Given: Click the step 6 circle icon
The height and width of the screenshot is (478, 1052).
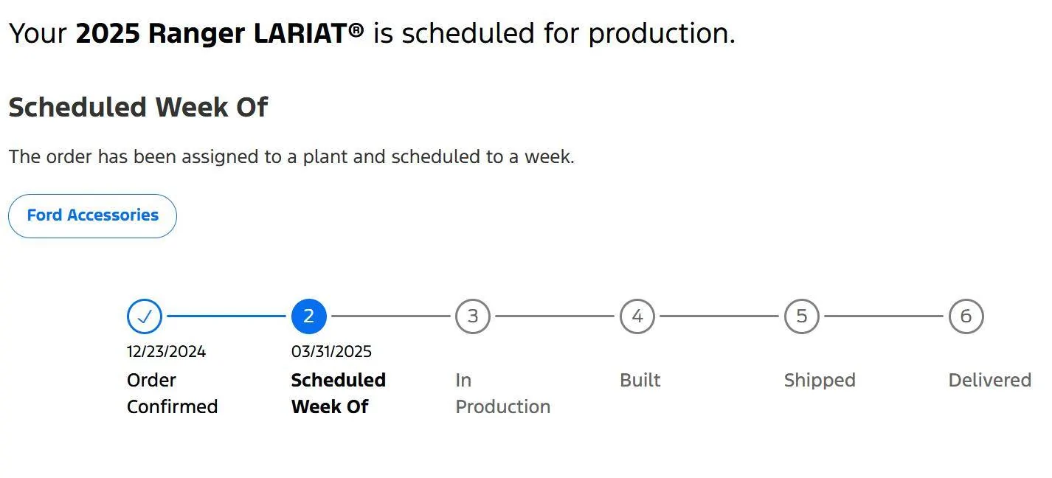Looking at the screenshot, I should (x=966, y=316).
